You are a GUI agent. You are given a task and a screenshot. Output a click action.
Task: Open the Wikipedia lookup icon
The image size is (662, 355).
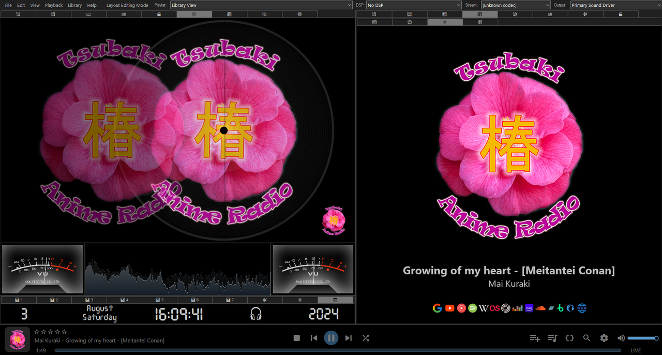(x=484, y=308)
